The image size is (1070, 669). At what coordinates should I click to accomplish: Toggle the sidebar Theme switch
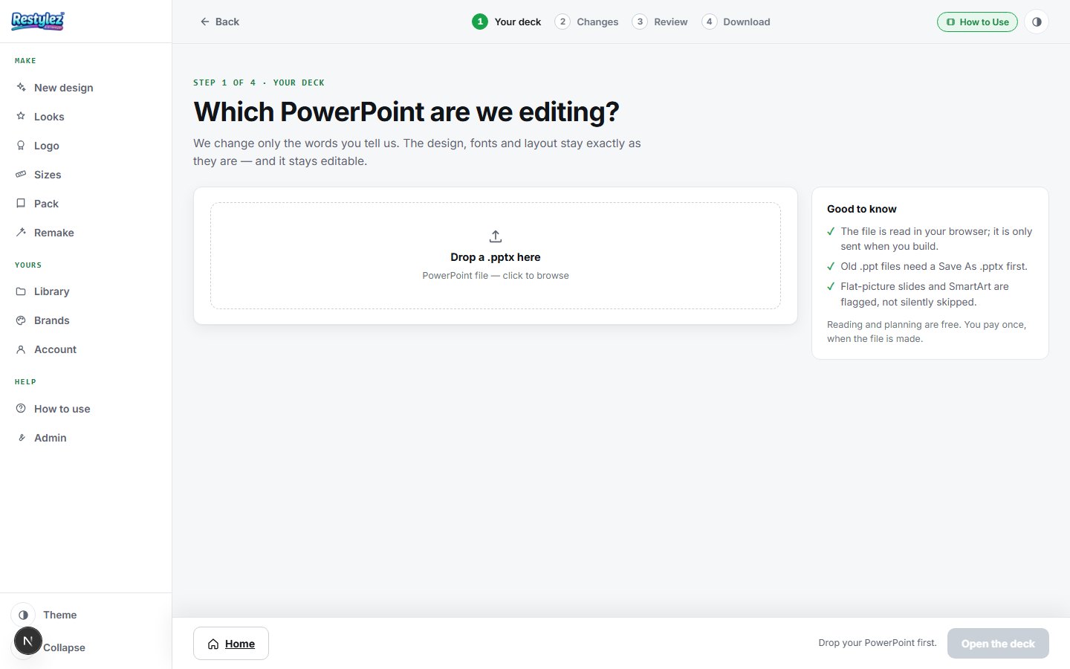(x=24, y=615)
